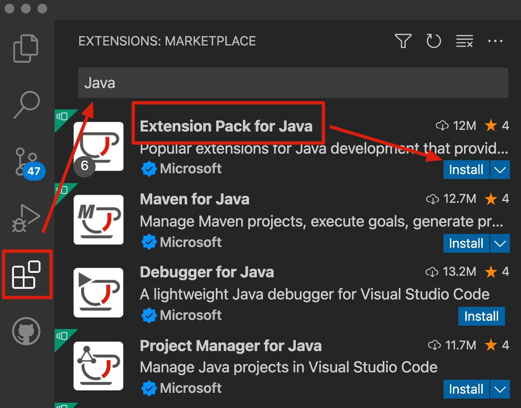Click the Java search input field

point(293,82)
